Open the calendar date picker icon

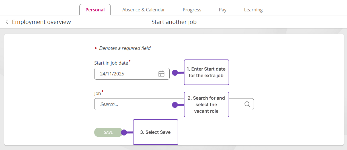[x=161, y=74]
